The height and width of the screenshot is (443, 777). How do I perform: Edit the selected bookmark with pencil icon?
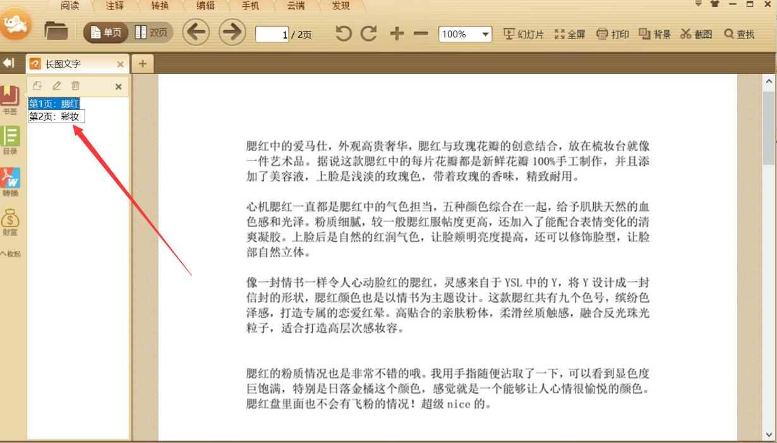click(56, 86)
